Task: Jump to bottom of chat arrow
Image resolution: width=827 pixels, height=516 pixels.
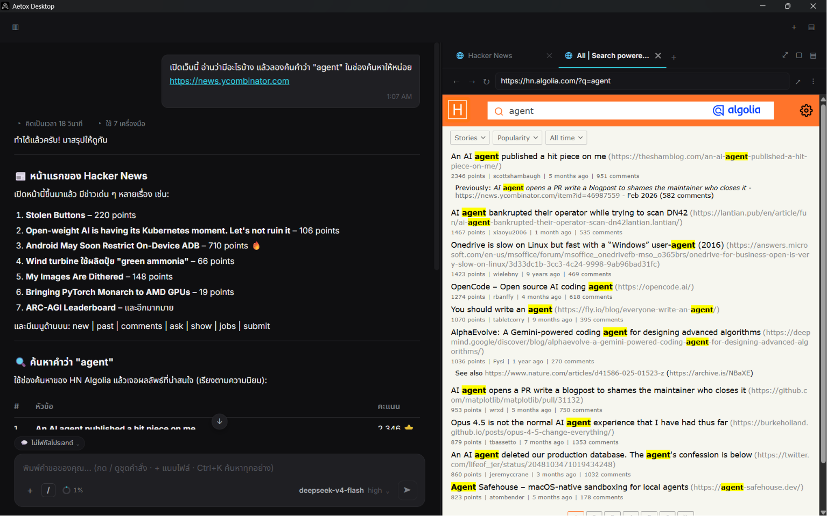Action: (x=220, y=421)
